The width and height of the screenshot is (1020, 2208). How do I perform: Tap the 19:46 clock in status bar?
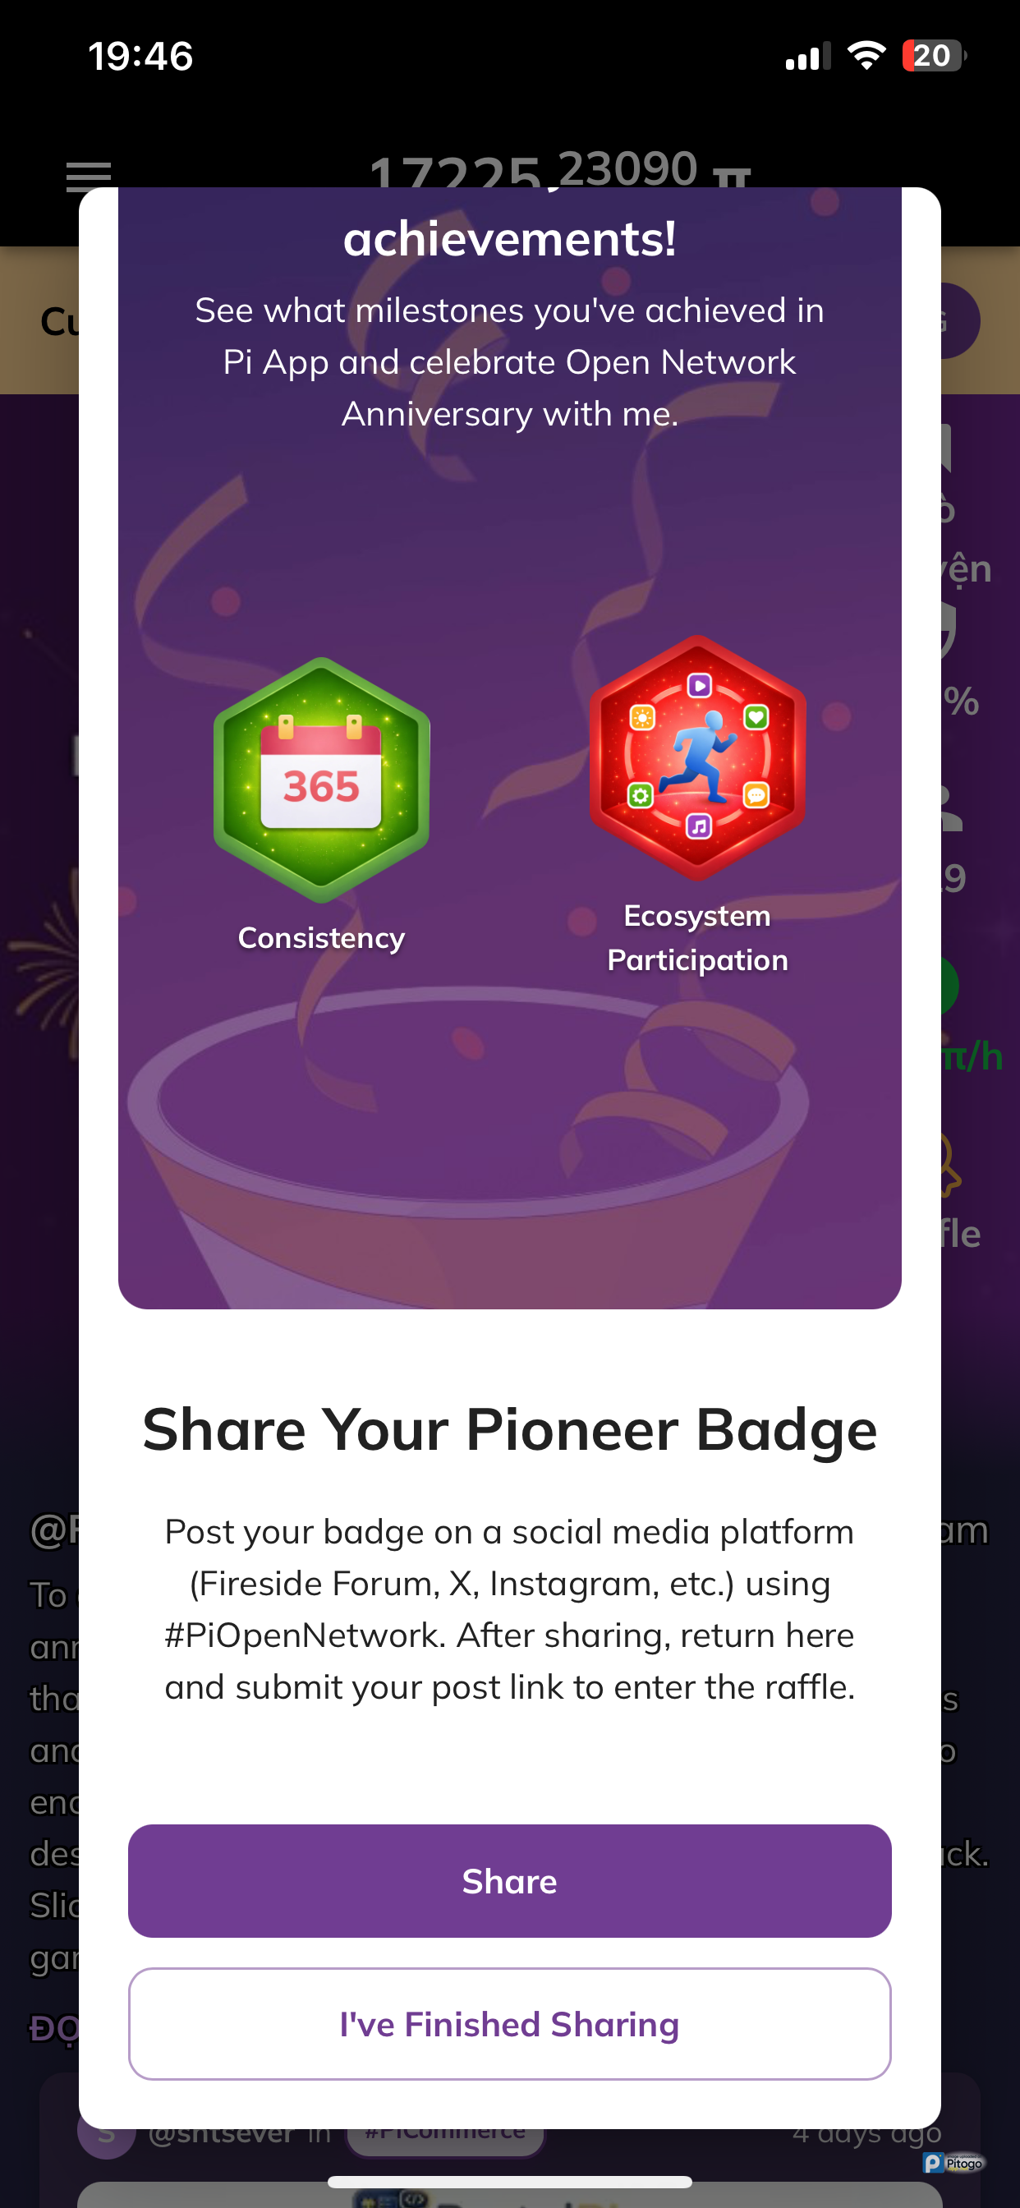(x=140, y=57)
